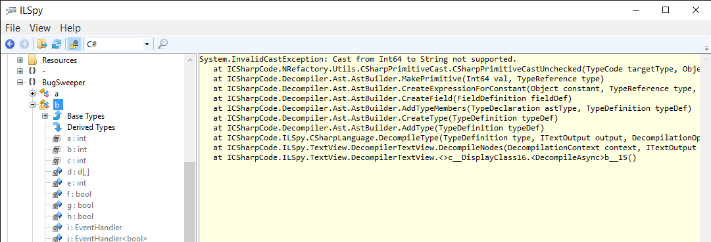Select field 'h : bool'
The height and width of the screenshot is (242, 711).
(80, 216)
